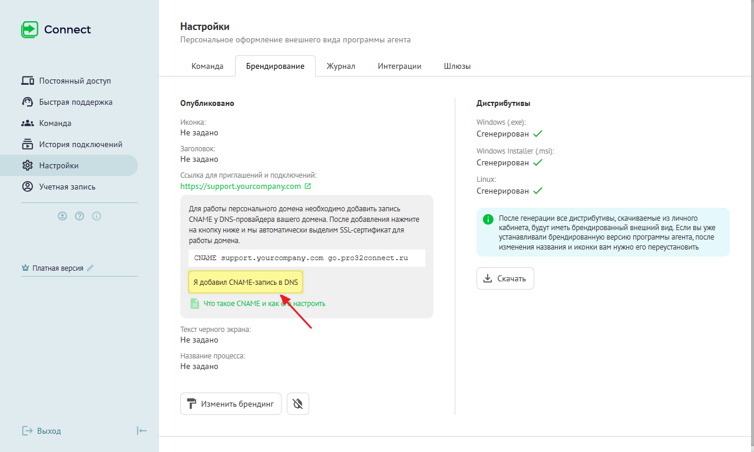Edit the paid version with the pencil icon
754x452 pixels.
coord(90,268)
